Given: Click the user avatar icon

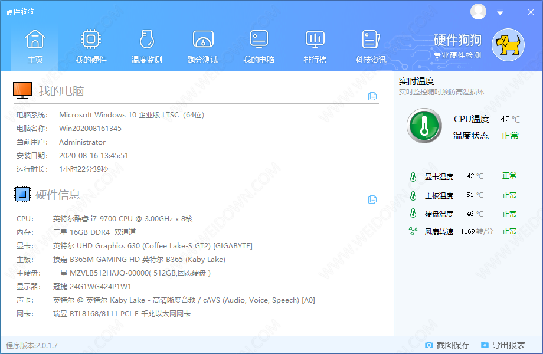Looking at the screenshot, I should [478, 12].
